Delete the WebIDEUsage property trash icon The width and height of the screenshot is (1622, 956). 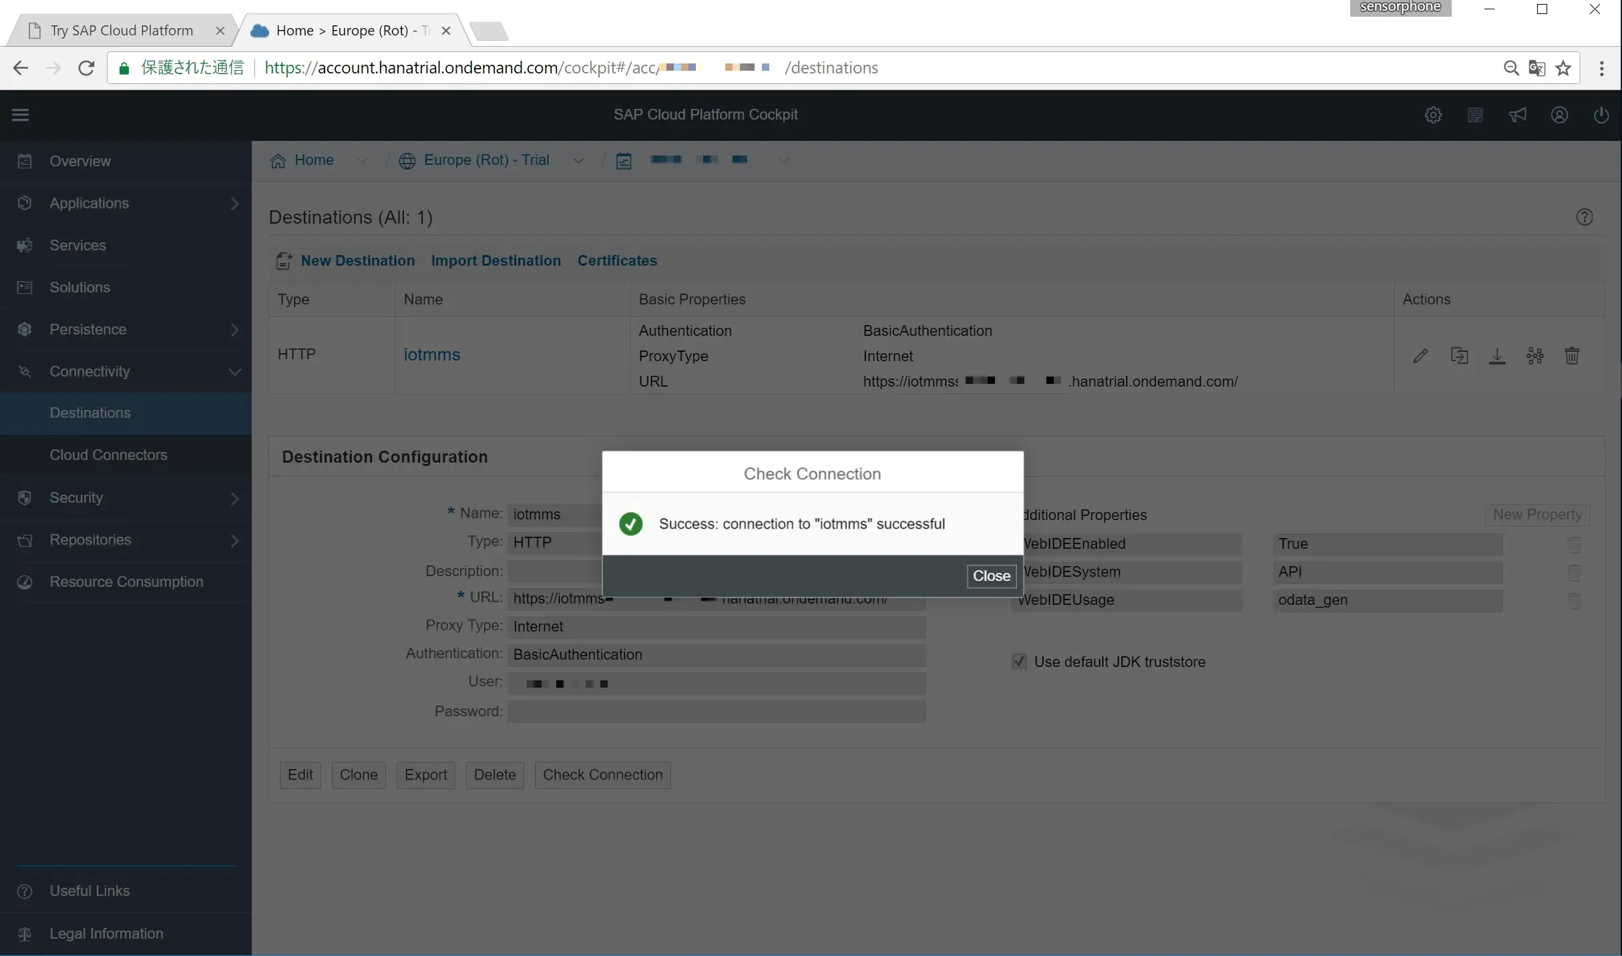pos(1574,600)
